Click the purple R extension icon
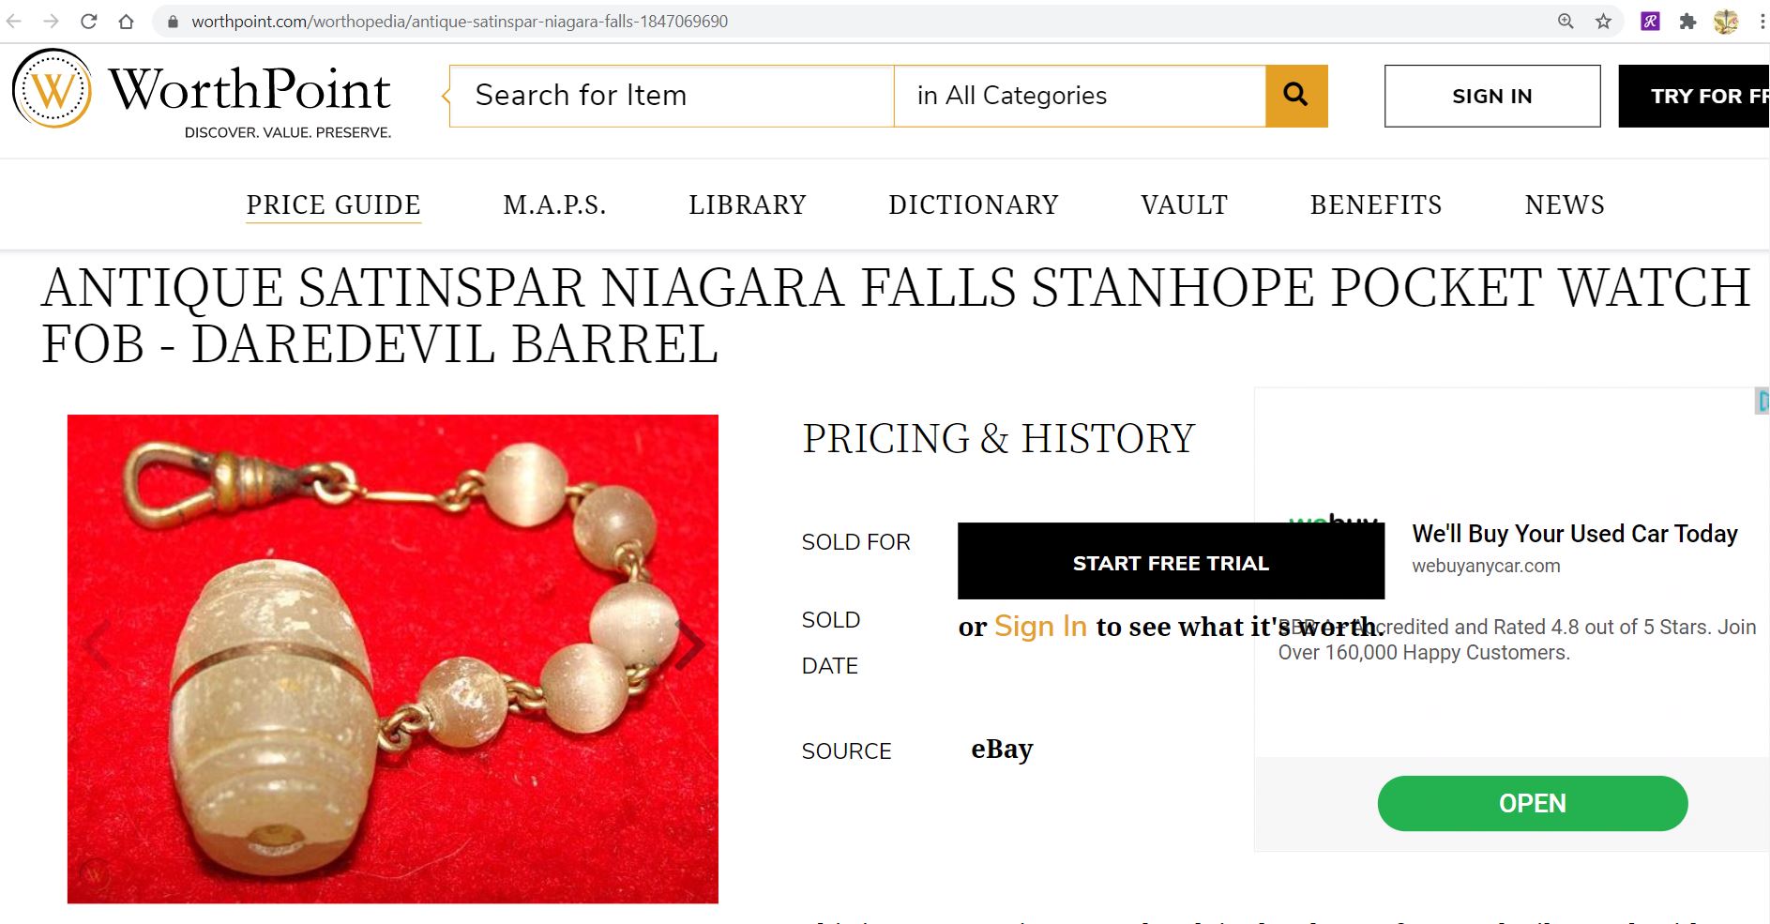The height and width of the screenshot is (924, 1770). 1650,21
